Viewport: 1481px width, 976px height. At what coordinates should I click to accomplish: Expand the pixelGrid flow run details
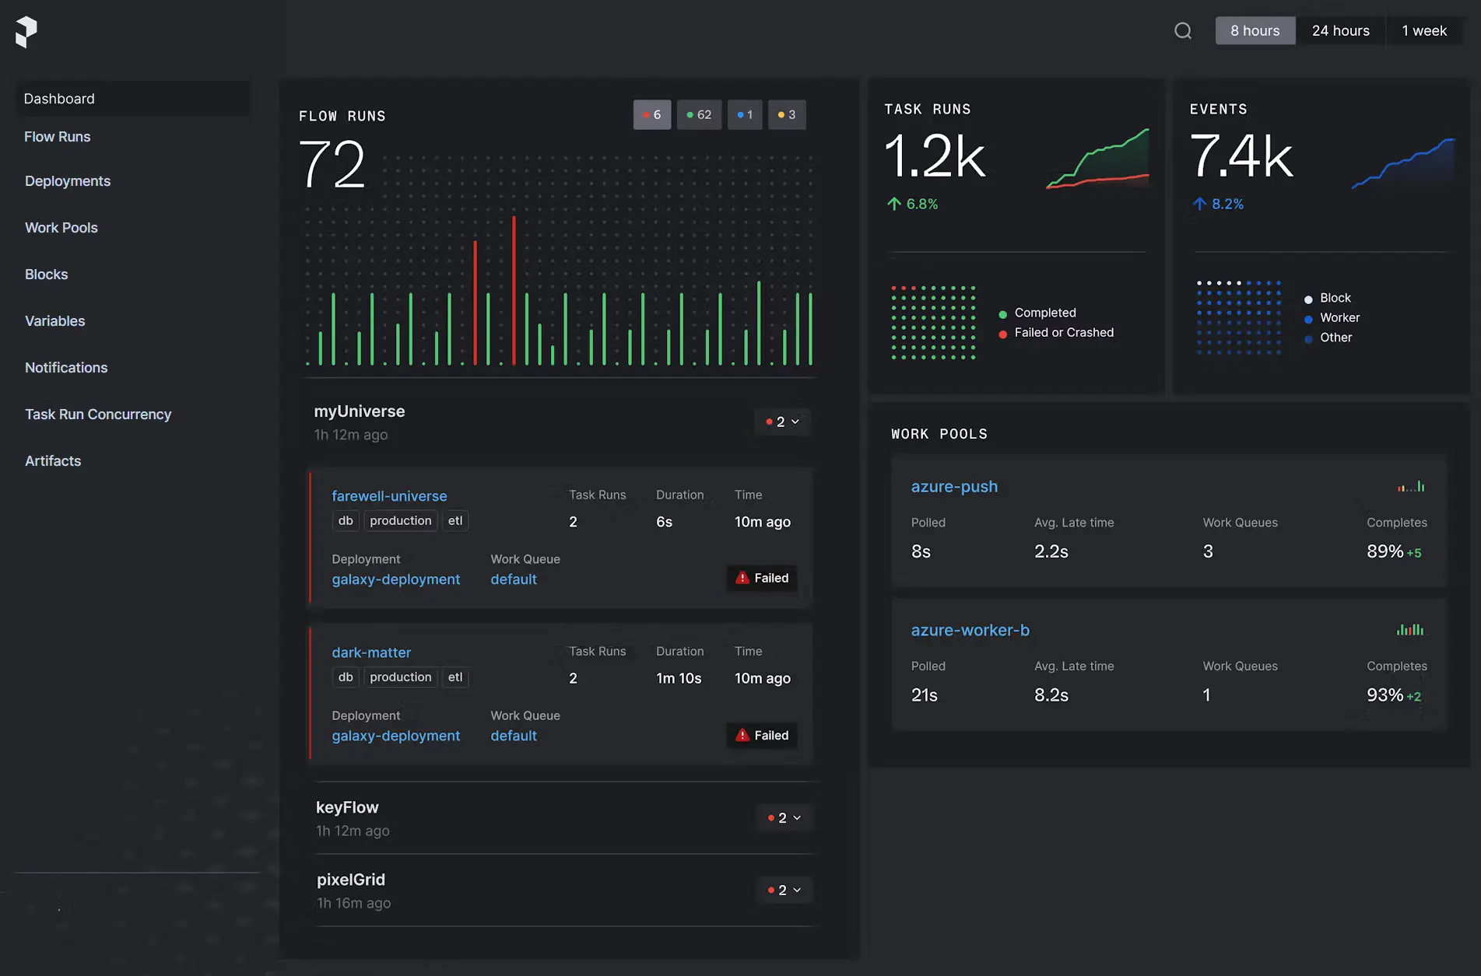tap(784, 889)
